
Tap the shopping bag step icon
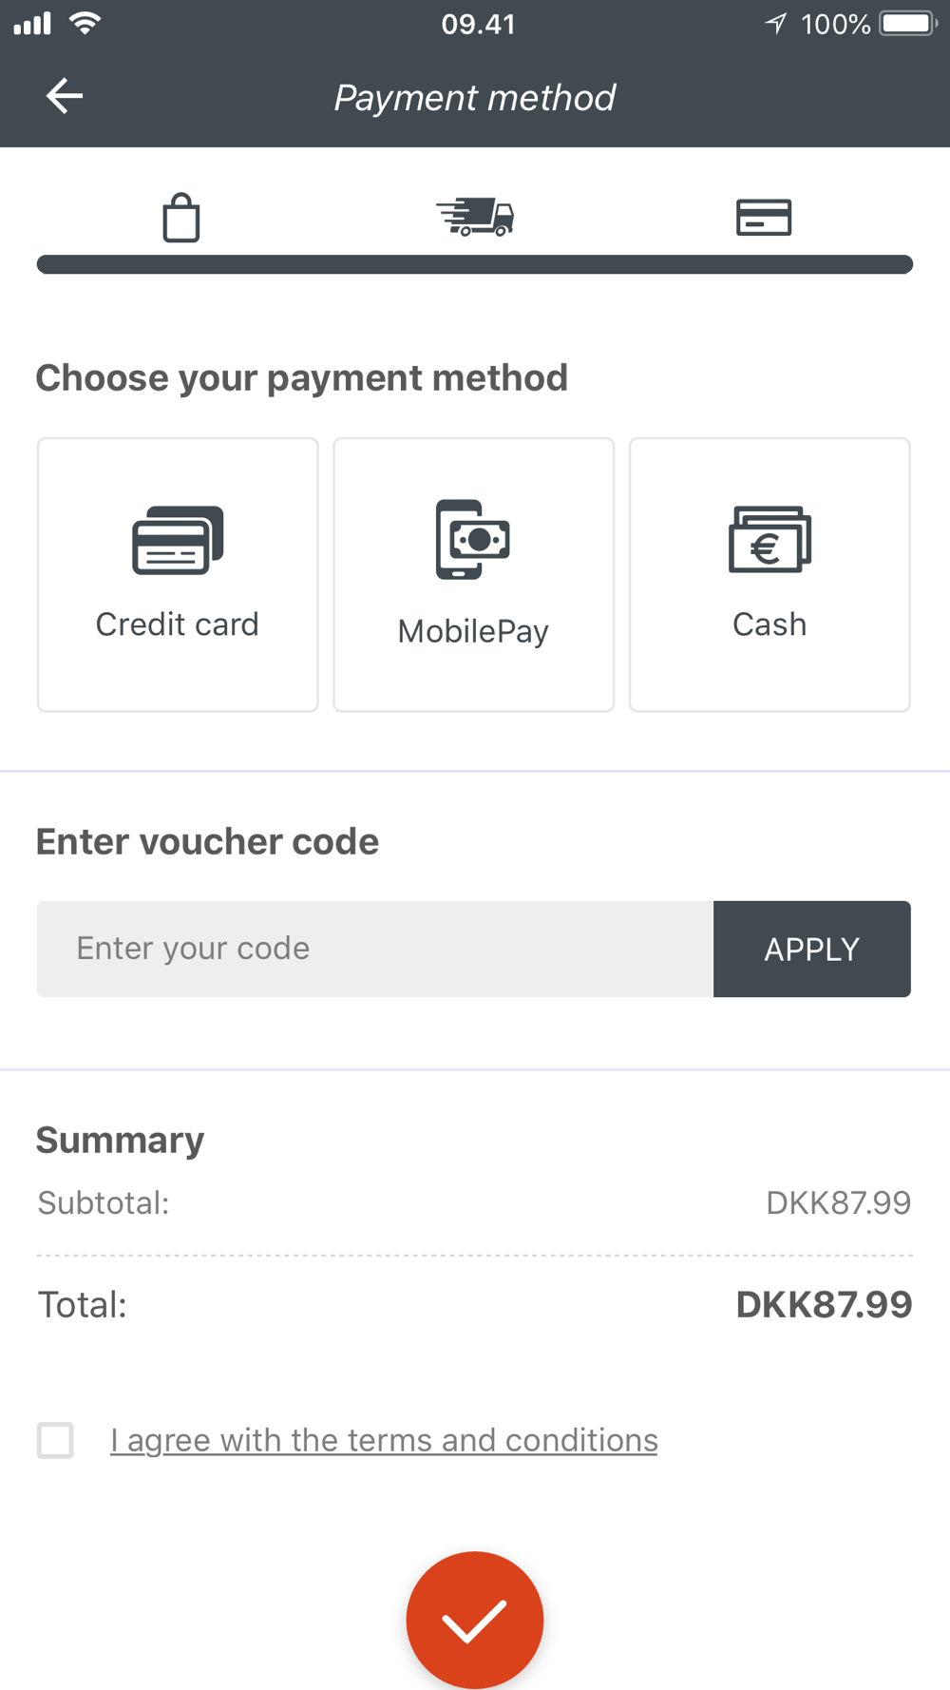(180, 218)
